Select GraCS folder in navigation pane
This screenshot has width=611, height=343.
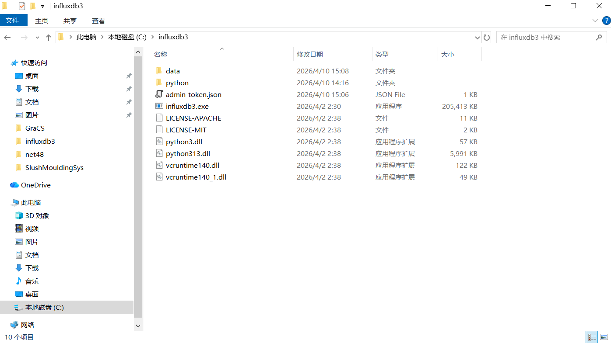click(x=35, y=128)
